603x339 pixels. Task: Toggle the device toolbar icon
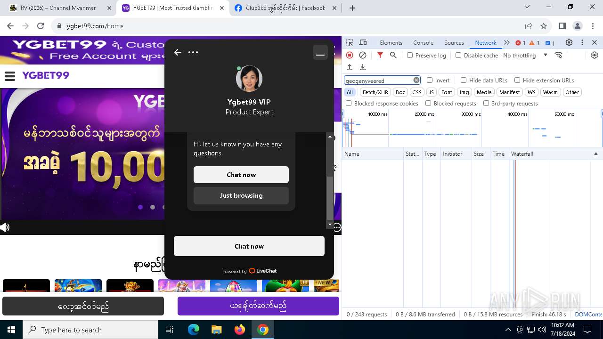point(363,42)
